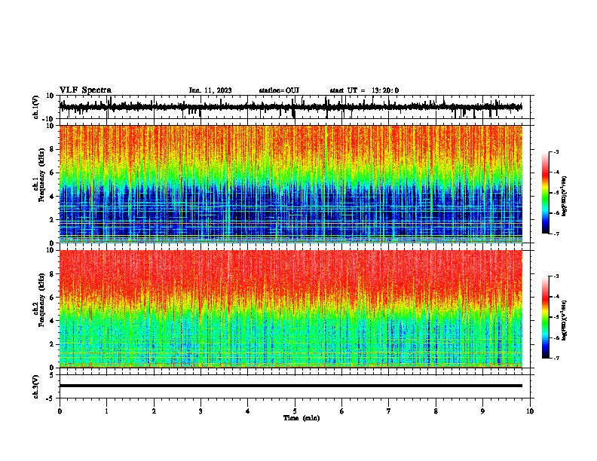This screenshot has height=461, width=597.
Task: Click the ch.2 "Frequency (kHz)" axis label
Action: tap(42, 300)
